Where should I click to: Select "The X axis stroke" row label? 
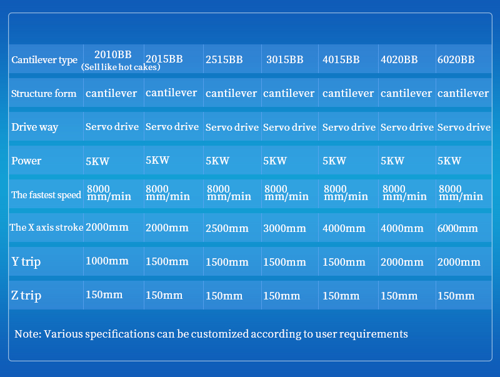(x=46, y=228)
